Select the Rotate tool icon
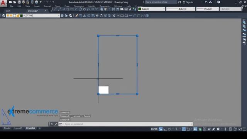Screen dimensions: 247x139 101,15
